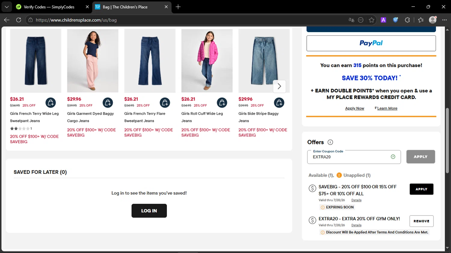Open browser profile avatar
The width and height of the screenshot is (451, 253).
pyautogui.click(x=433, y=20)
